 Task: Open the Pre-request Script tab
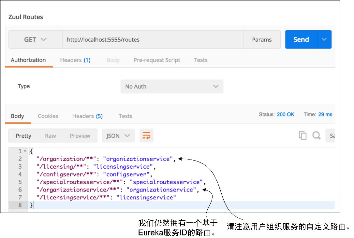[157, 60]
